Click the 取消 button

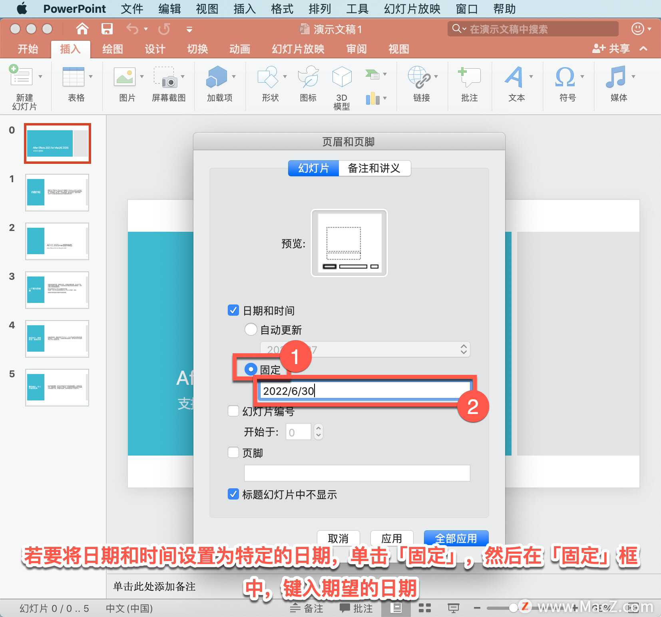(x=338, y=538)
